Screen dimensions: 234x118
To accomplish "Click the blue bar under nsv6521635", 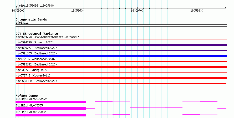I will pos(121,56).
